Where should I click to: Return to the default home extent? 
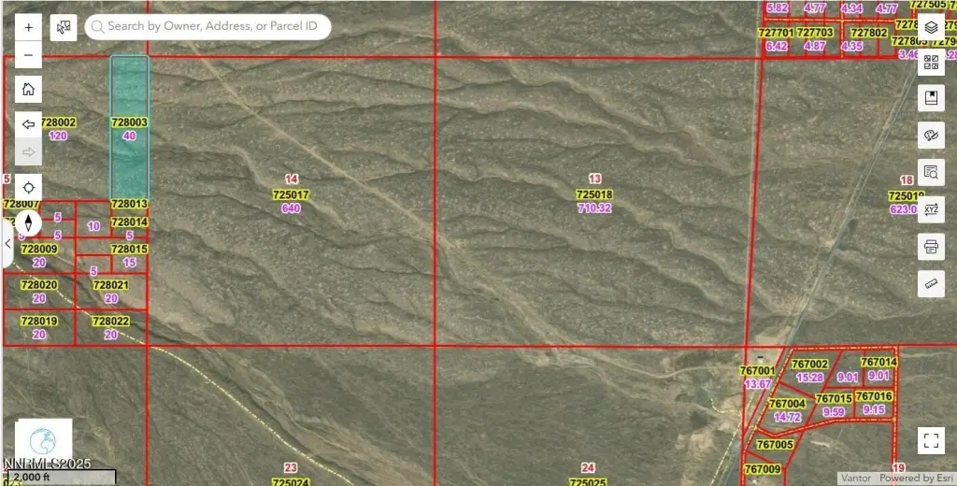(x=29, y=90)
